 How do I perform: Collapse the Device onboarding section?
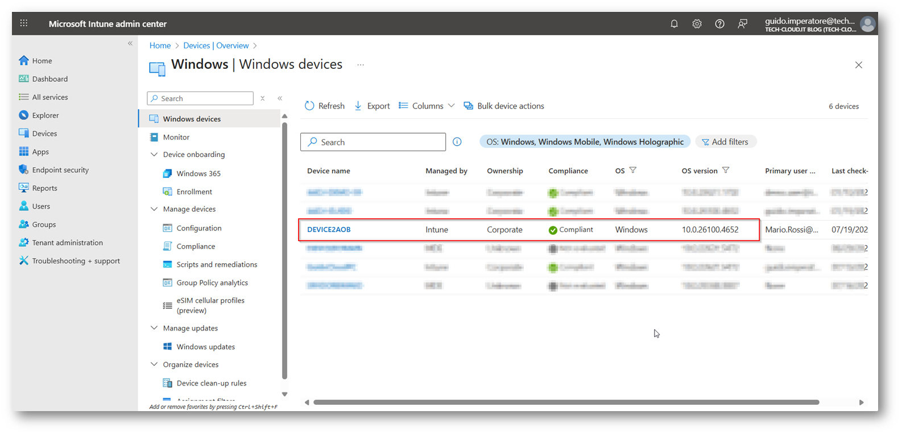tap(154, 154)
